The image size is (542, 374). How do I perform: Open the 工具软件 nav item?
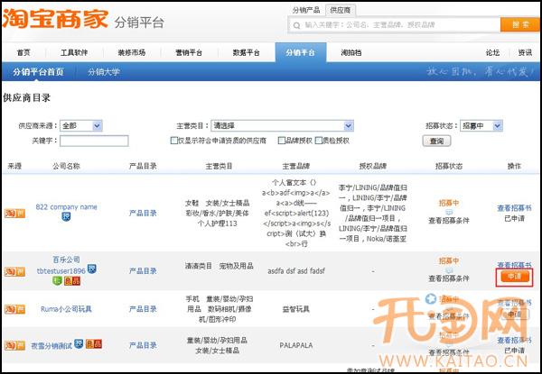point(74,53)
